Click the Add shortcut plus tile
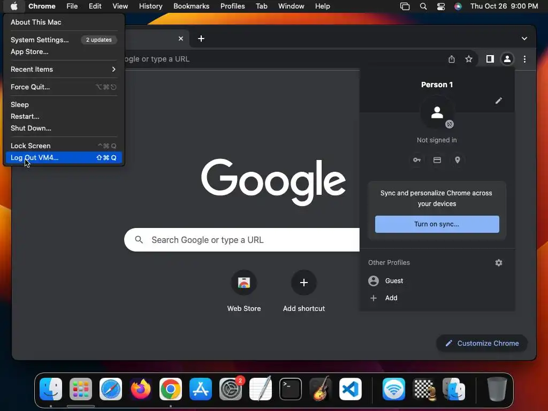548x411 pixels. point(304,291)
